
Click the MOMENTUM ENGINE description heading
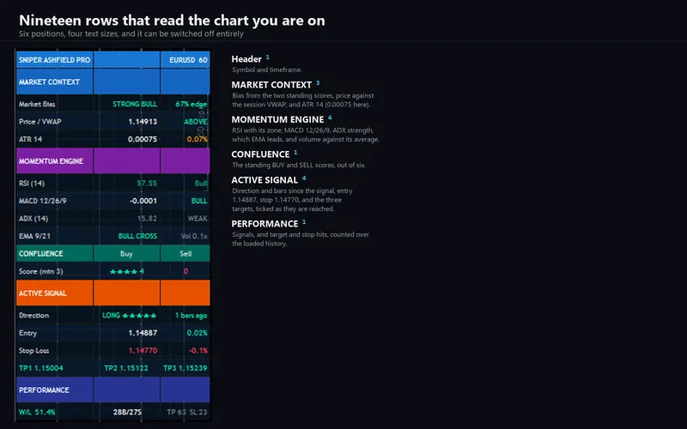277,119
